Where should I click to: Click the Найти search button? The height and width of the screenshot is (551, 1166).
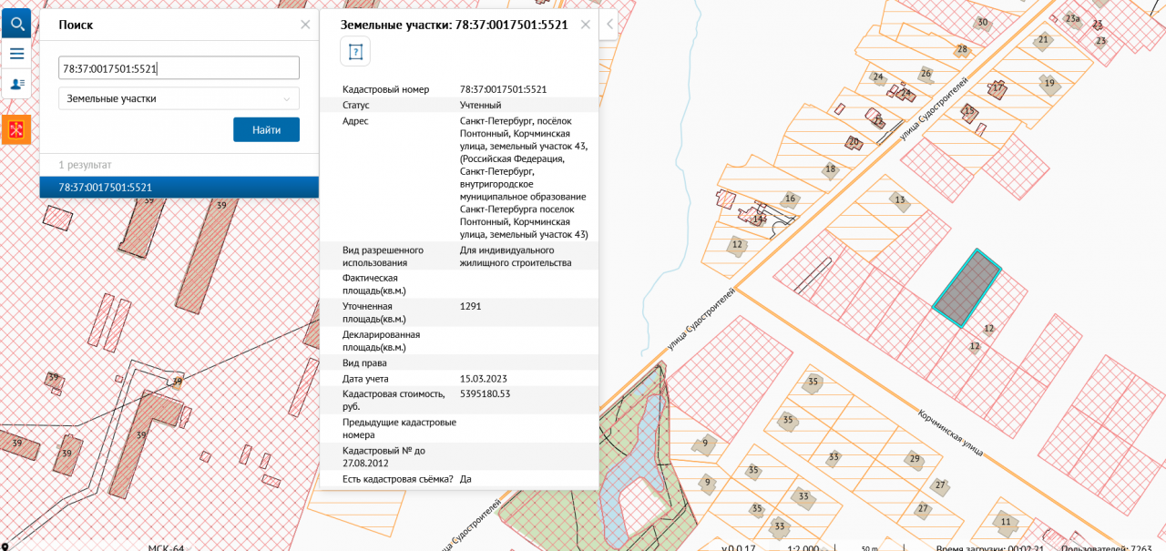[x=266, y=129]
